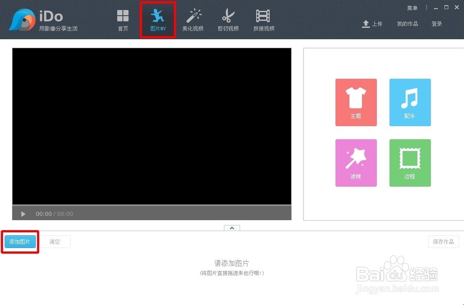Open 我的作品 (My Works)
Image resolution: width=464 pixels, height=305 pixels.
click(x=407, y=24)
